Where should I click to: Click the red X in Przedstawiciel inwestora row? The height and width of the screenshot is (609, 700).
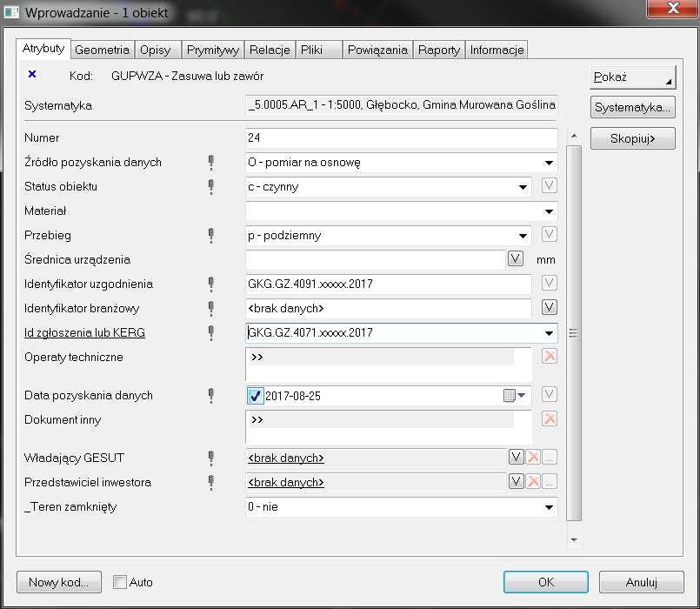coord(533,481)
